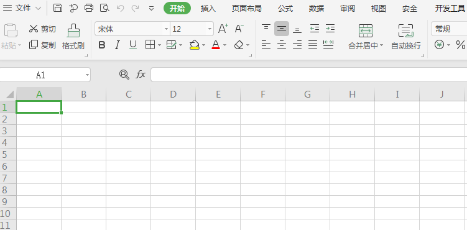Switch to the 公式 tab
467x230 pixels.
click(x=285, y=9)
